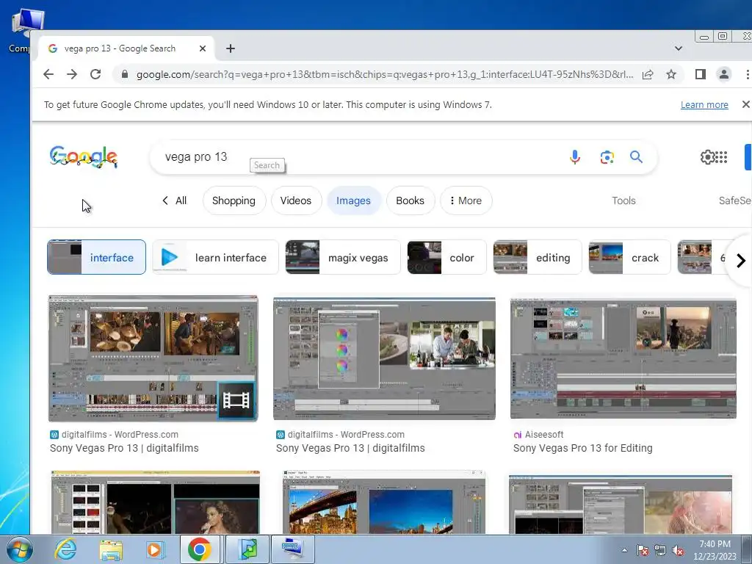This screenshot has height=564, width=752.
Task: Filter by the crack chip
Action: [629, 257]
